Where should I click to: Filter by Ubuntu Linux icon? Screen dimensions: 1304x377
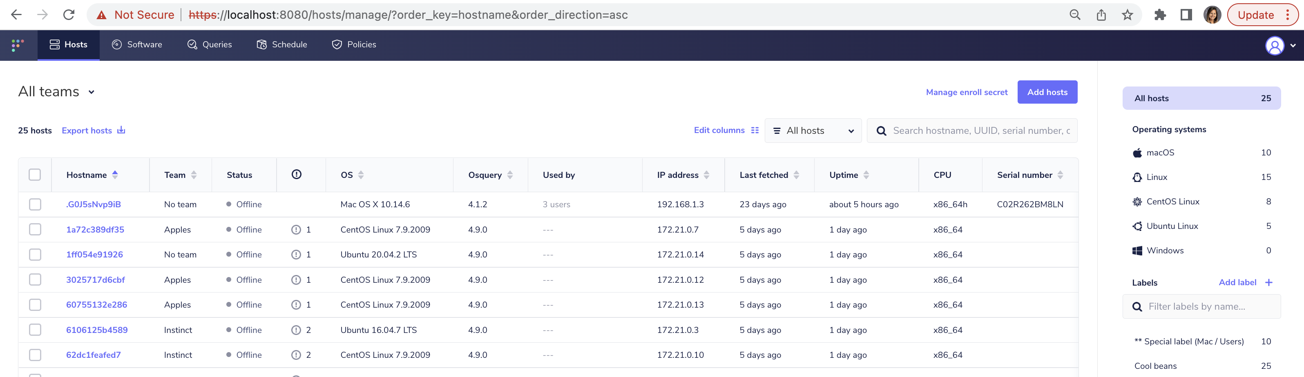1137,226
